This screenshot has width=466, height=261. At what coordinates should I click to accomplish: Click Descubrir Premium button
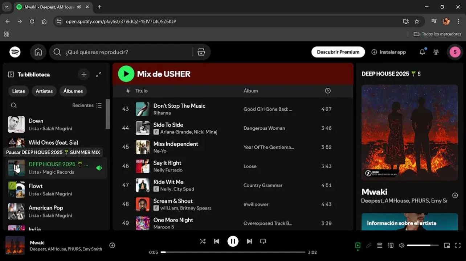click(x=338, y=52)
